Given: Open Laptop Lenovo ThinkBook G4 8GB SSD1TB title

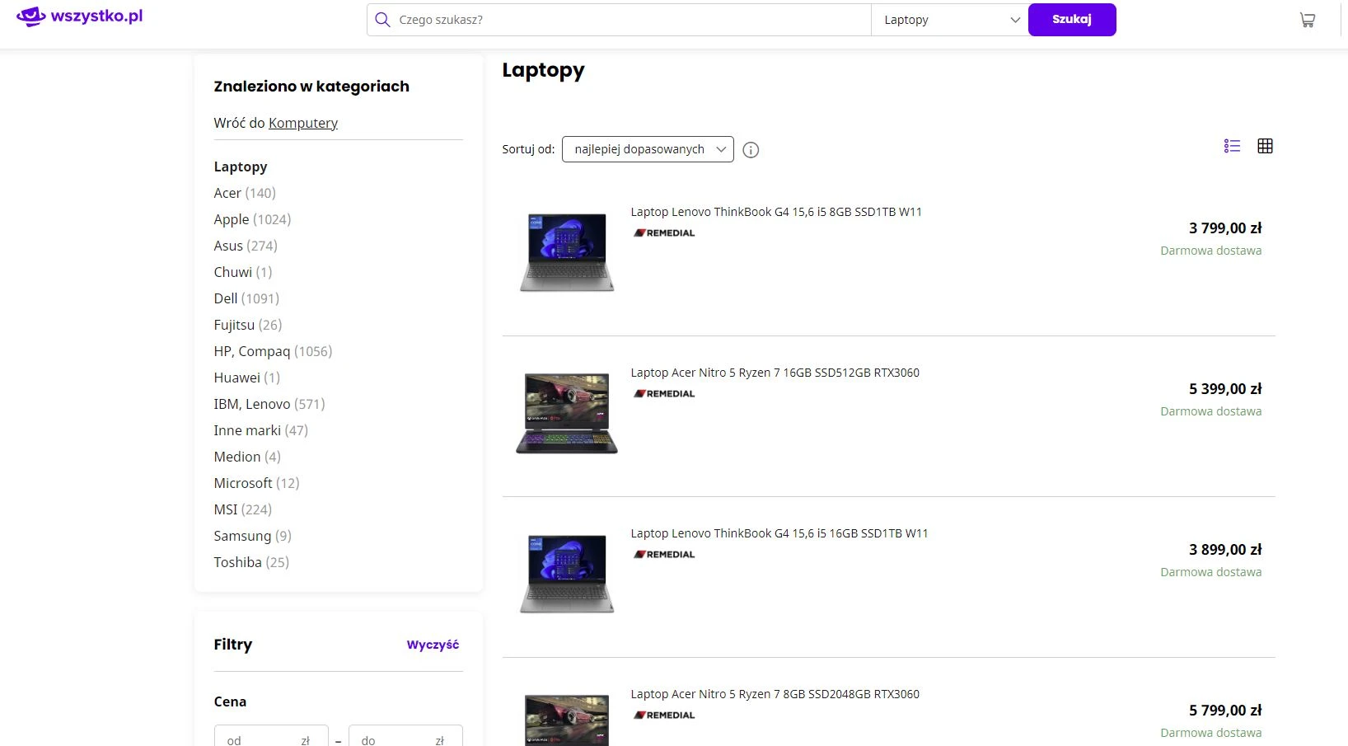Looking at the screenshot, I should [776, 212].
